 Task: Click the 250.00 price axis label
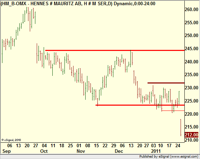(x=192, y=35)
